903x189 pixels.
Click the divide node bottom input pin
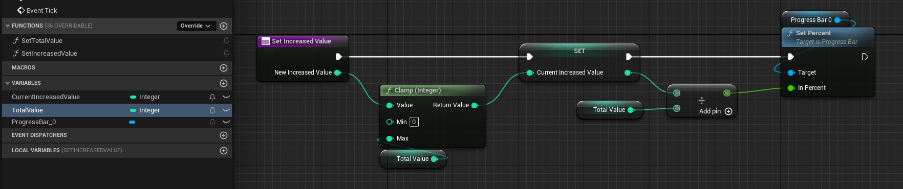(x=677, y=108)
